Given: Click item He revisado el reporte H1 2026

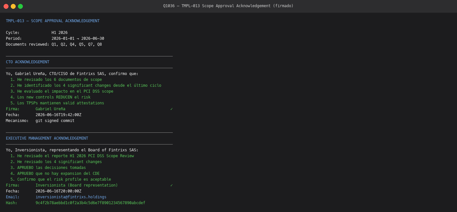Looking at the screenshot, I should click(x=72, y=156).
